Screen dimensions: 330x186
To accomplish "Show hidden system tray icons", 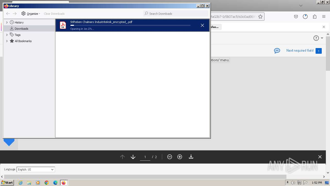I will [287, 183].
